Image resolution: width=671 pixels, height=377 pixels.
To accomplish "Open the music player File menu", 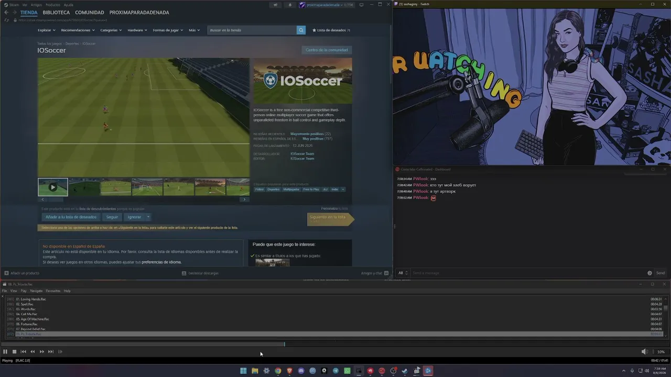I will (x=4, y=291).
